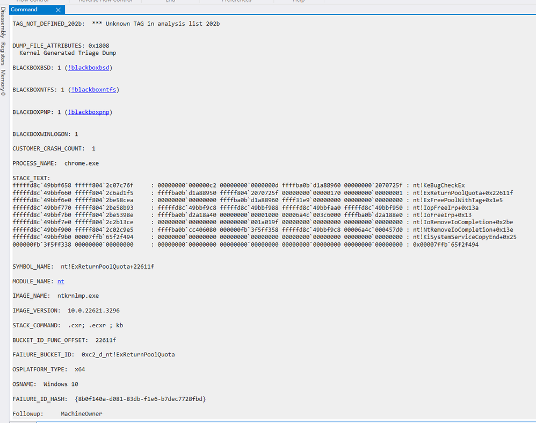This screenshot has height=423, width=536.
Task: Click nt!NtRemoveIoCompletion+0x13e stack frame
Action: (x=463, y=230)
